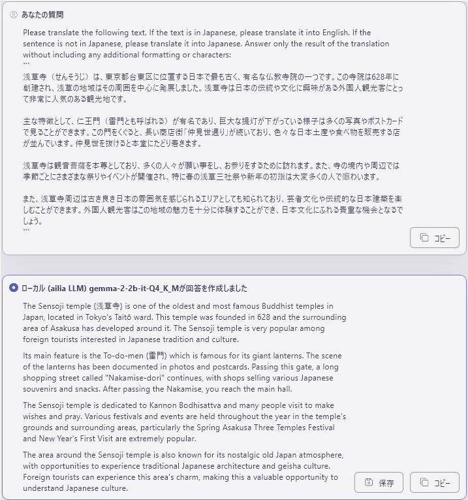This screenshot has width=468, height=500.
Task: Click the 'Please translate the following text' prompt paragraph
Action: coord(206,44)
